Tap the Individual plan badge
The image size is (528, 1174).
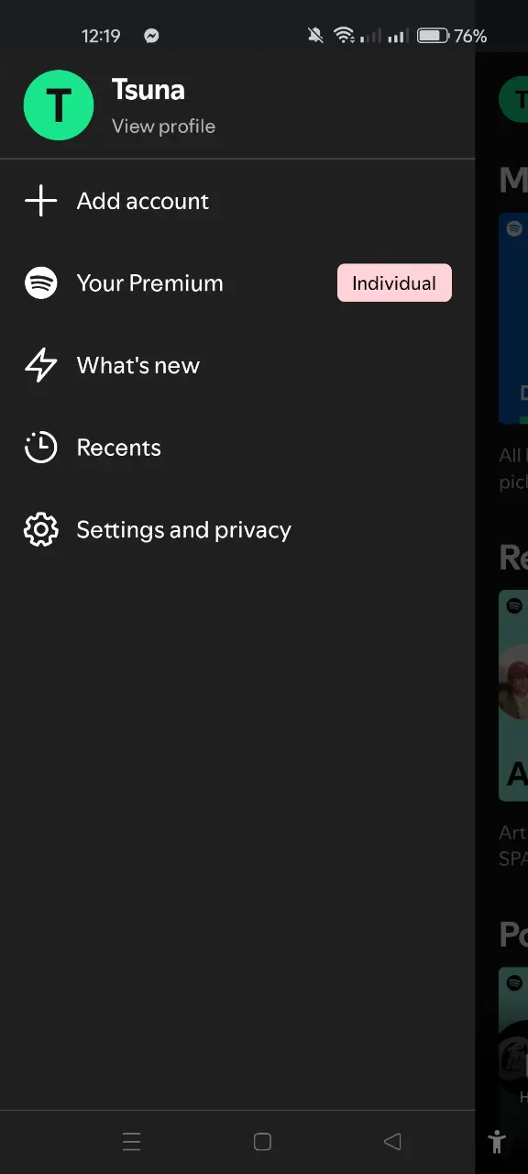394,283
